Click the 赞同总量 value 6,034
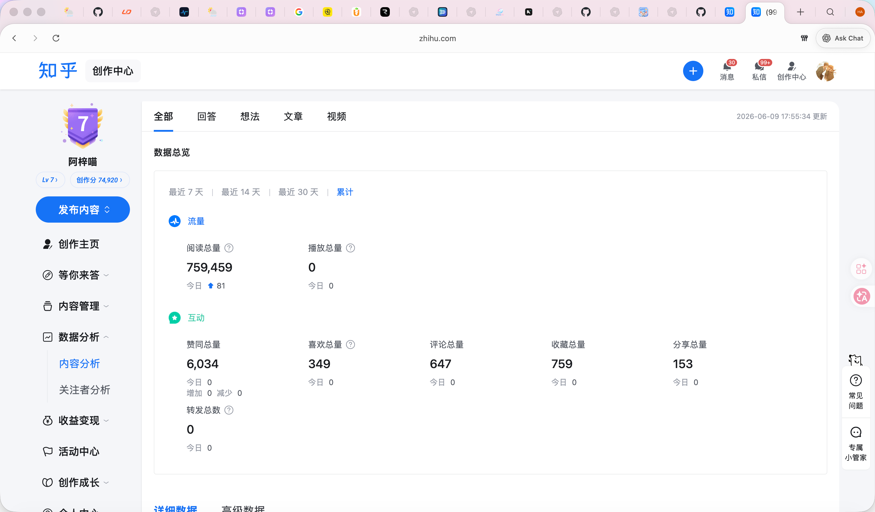The image size is (875, 512). (202, 363)
